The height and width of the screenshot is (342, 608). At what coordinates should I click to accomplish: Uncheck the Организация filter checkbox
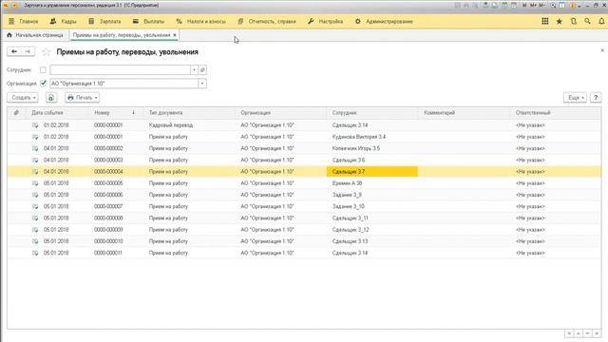43,83
